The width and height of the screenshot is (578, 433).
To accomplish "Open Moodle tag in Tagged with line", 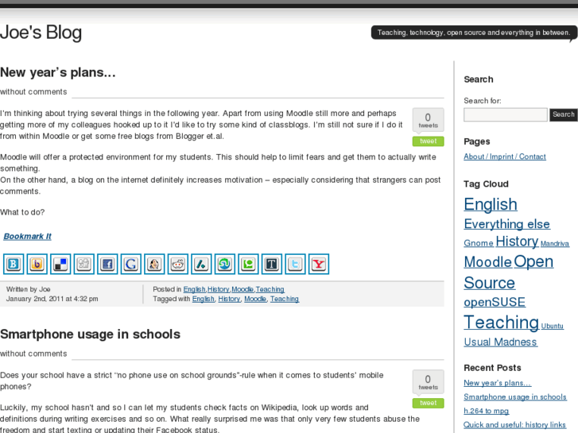I will pyautogui.click(x=255, y=299).
